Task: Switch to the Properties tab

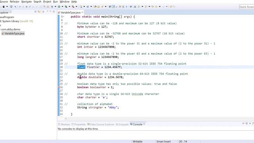Action: pos(79,124)
